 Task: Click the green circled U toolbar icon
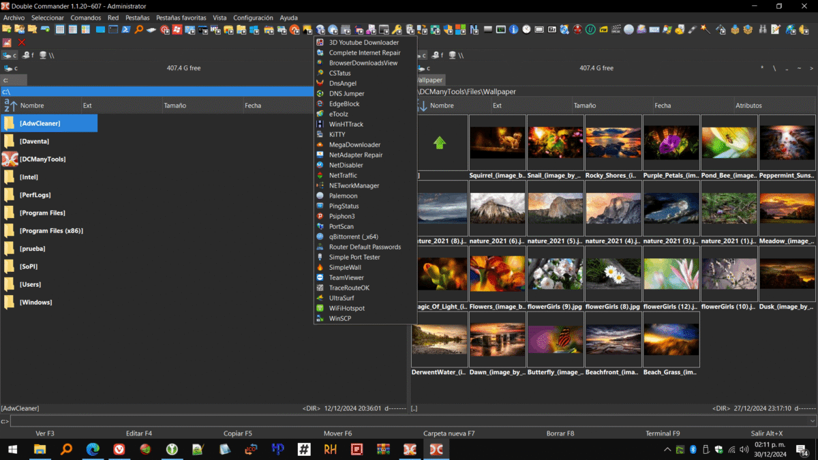coord(590,29)
